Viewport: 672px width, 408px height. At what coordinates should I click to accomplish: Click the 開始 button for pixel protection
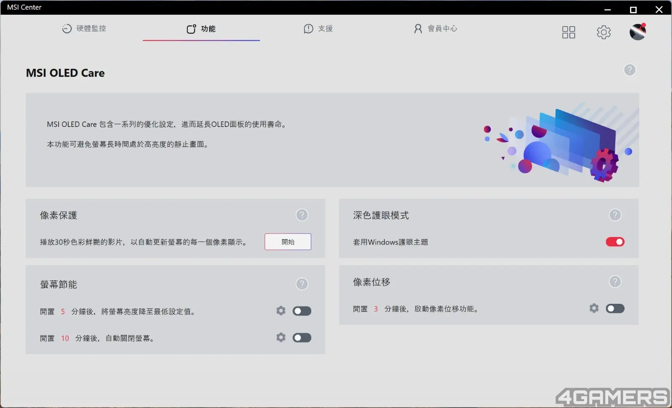[288, 242]
